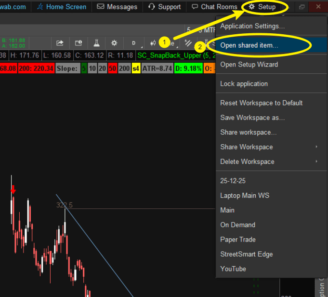Select Open shared item in menu
This screenshot has width=328, height=297.
click(249, 45)
